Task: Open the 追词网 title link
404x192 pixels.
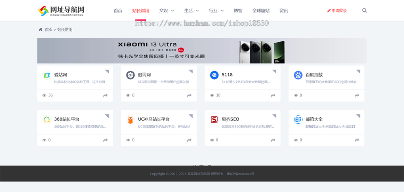Action: tap(144, 75)
